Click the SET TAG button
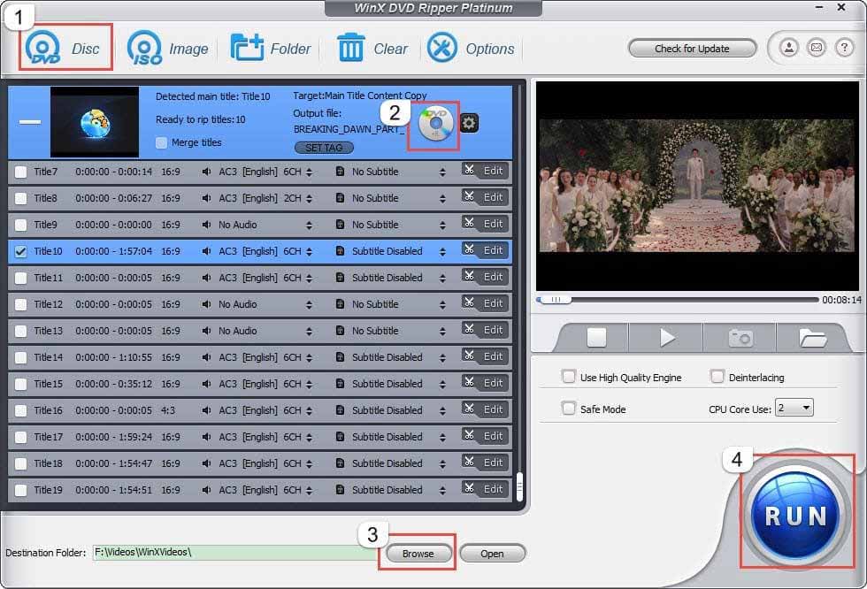Screen dimensions: 867x589 (324, 148)
